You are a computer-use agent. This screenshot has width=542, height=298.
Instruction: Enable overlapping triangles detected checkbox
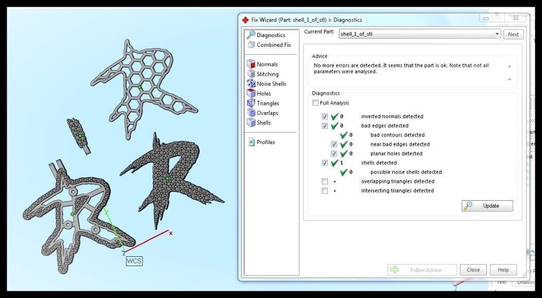tap(324, 181)
